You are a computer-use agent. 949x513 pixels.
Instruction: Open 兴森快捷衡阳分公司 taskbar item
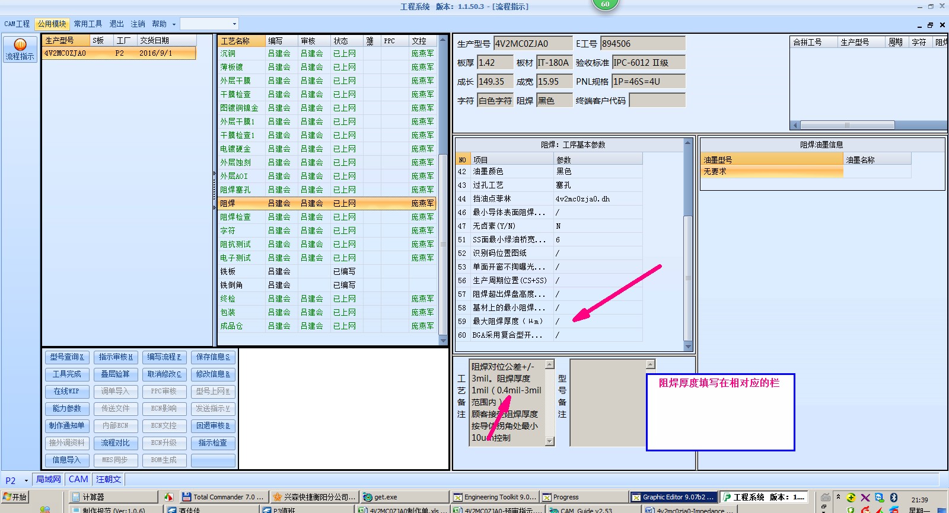coord(314,497)
